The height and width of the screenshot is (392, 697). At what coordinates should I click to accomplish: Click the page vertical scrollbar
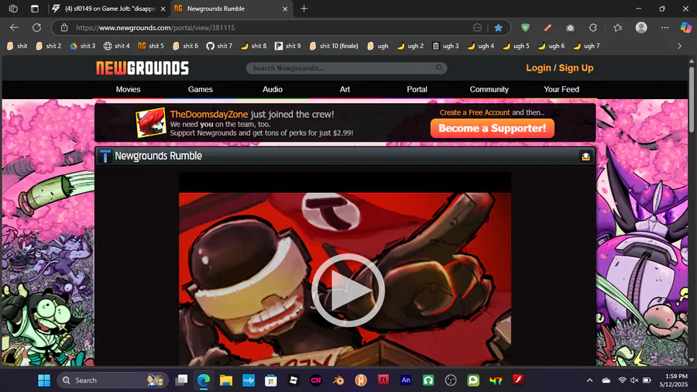point(692,100)
